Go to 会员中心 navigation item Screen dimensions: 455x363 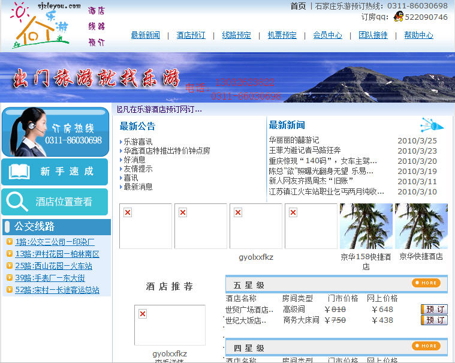pos(327,35)
